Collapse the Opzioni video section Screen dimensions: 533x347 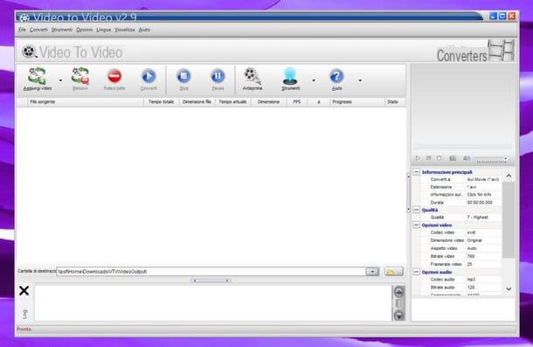point(417,225)
